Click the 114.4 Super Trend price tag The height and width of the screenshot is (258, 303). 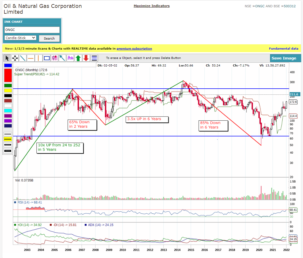[293, 116]
